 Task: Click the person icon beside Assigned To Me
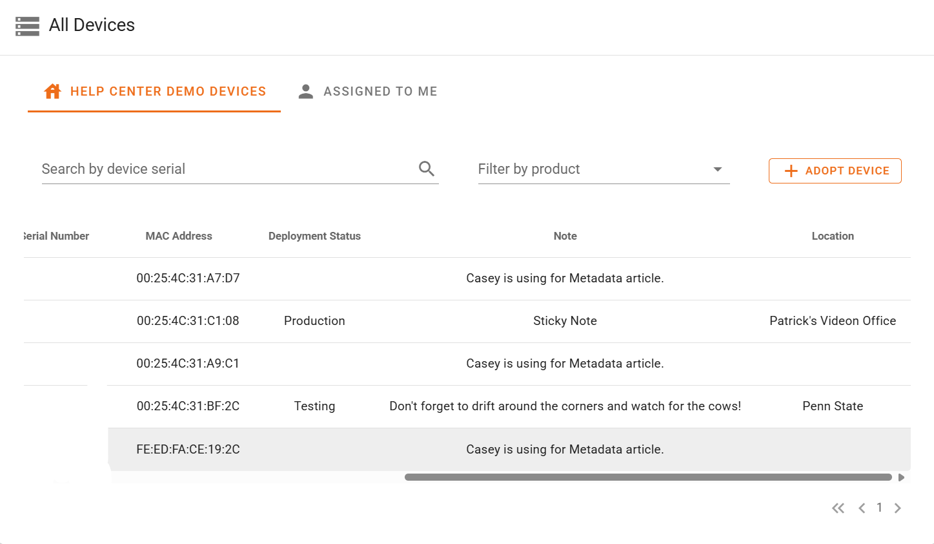click(x=306, y=91)
